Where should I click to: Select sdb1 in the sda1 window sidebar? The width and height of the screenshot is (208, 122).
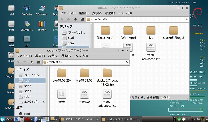(x=30, y=96)
